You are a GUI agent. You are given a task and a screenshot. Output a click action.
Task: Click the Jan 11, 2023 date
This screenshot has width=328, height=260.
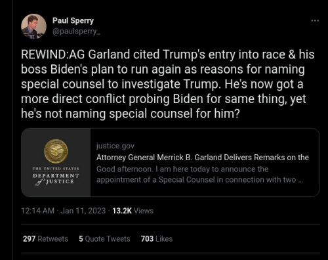tap(83, 211)
